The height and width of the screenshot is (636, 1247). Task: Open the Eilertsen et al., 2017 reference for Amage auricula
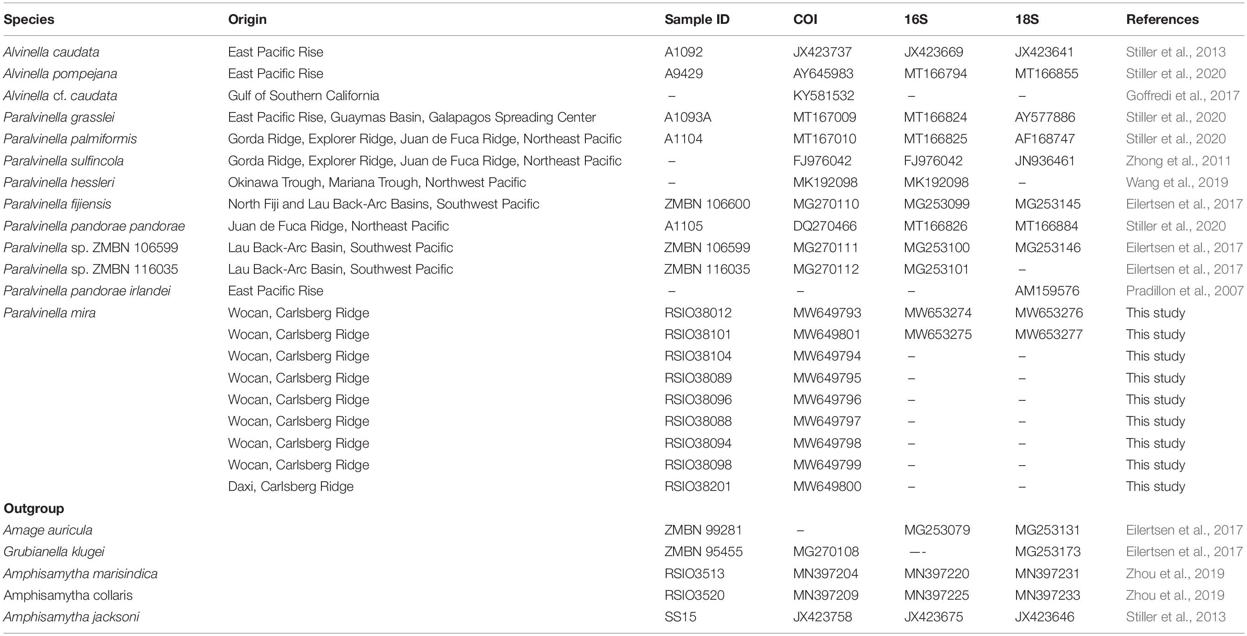[x=1184, y=530]
